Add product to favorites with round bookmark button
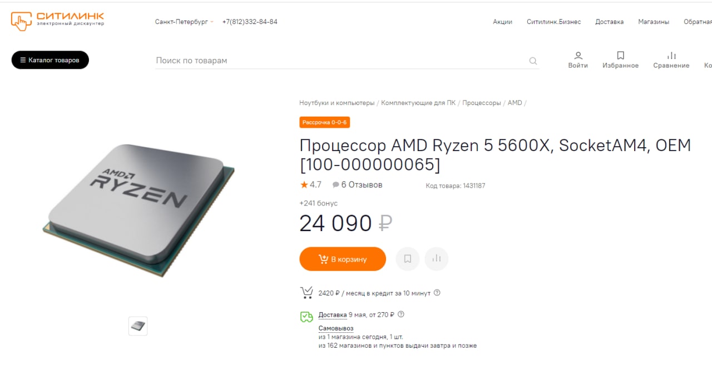 (x=408, y=259)
